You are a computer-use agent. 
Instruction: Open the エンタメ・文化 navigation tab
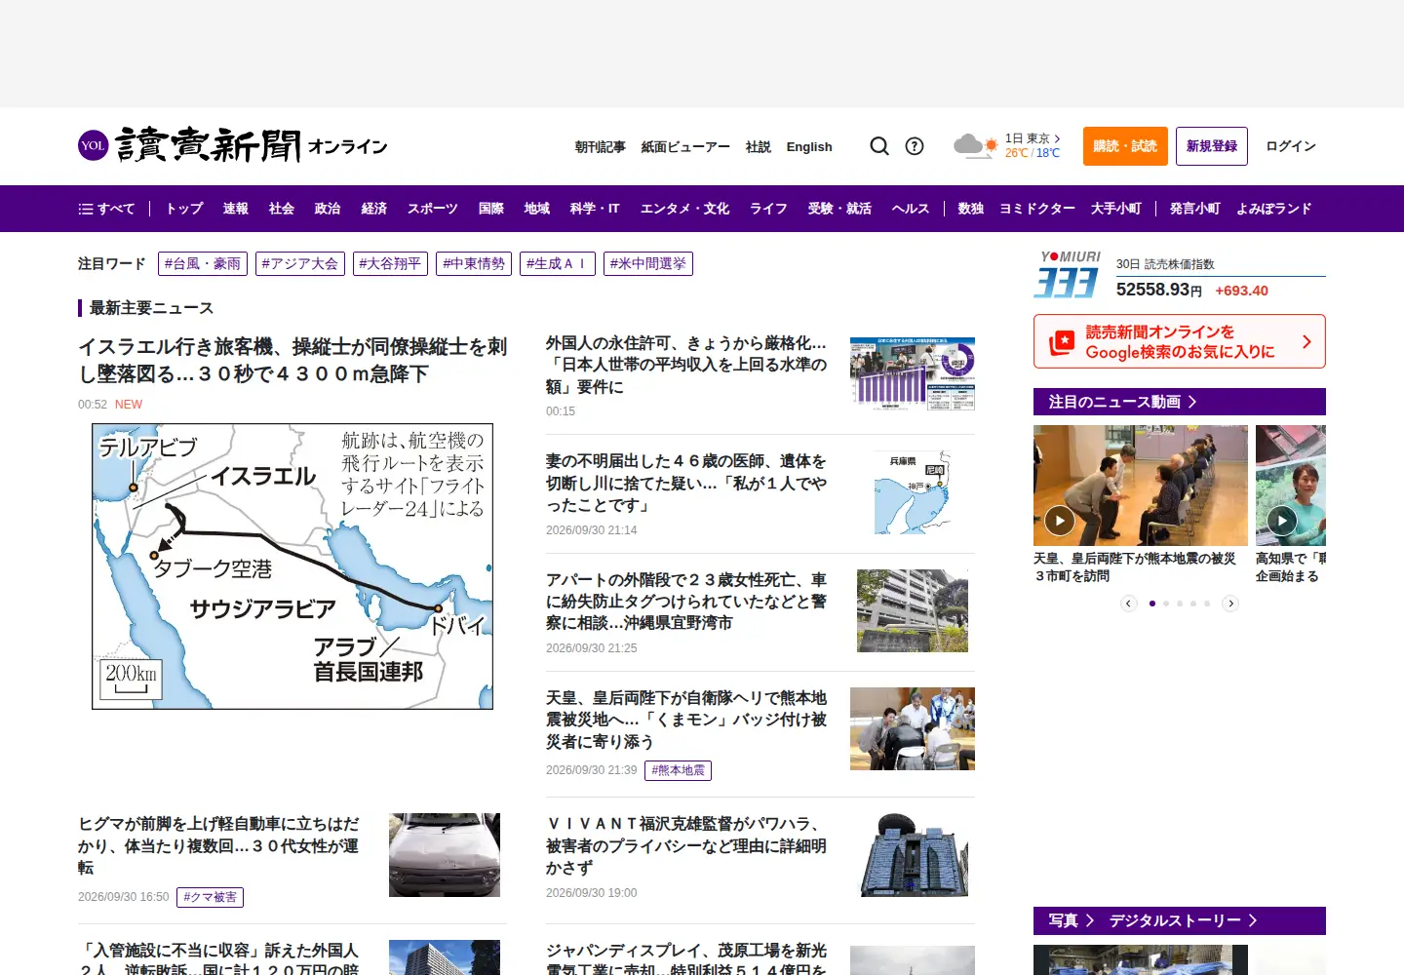pyautogui.click(x=684, y=209)
